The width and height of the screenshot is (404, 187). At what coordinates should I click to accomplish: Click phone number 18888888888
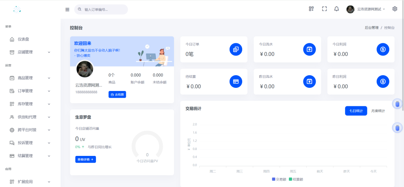[86, 92]
